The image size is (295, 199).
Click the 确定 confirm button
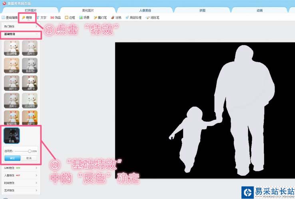point(12,158)
